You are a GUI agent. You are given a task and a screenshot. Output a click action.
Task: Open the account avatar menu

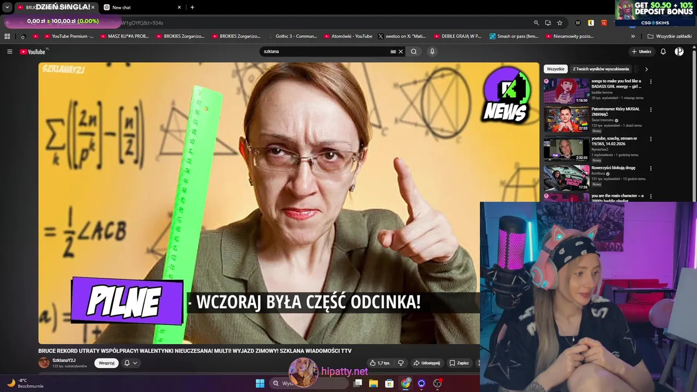point(679,52)
